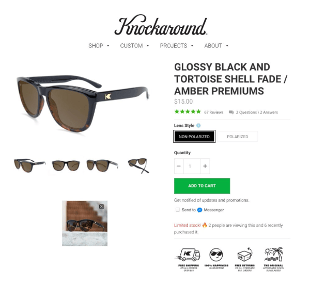Open the 67 Reviews link
This screenshot has width=310, height=286.
tap(214, 112)
